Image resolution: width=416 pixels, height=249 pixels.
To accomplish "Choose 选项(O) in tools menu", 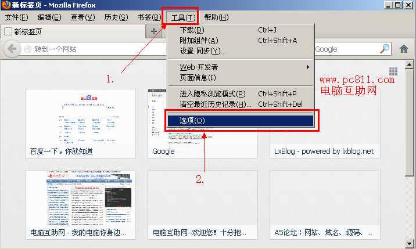I will coord(241,121).
